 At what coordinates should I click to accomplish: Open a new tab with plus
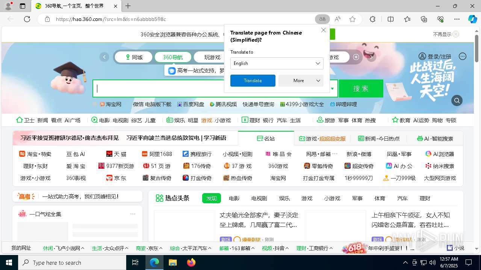128,6
